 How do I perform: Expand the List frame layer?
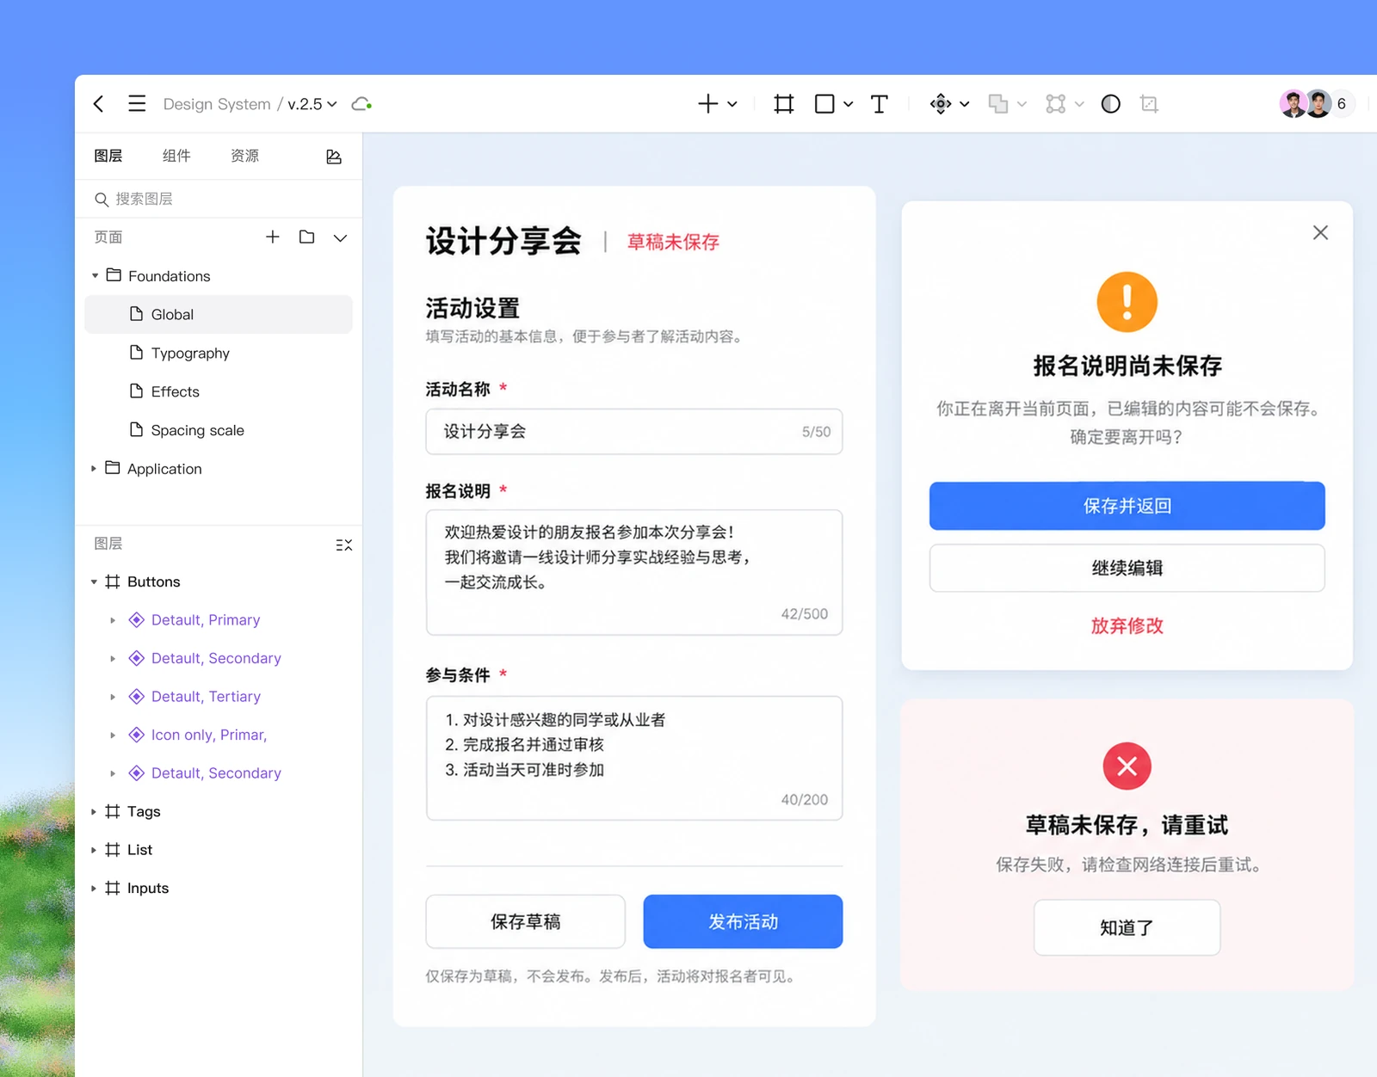click(x=94, y=850)
